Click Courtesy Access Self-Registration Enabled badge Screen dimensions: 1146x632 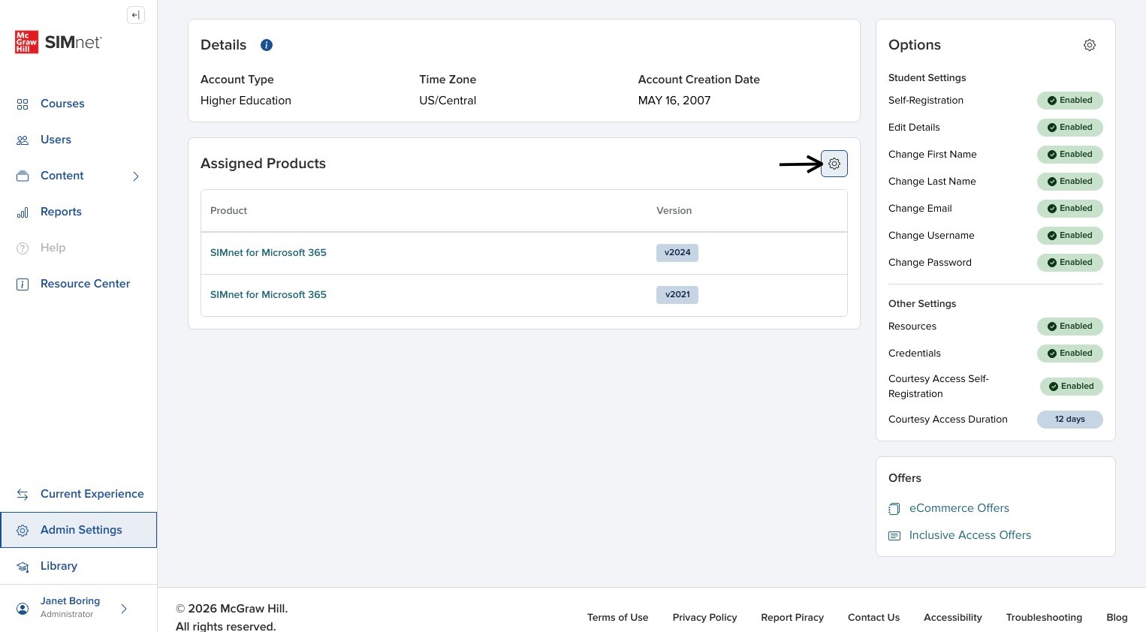click(1072, 387)
